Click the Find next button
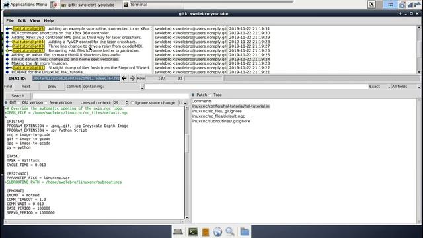423x238 pixels. [x=26, y=87]
